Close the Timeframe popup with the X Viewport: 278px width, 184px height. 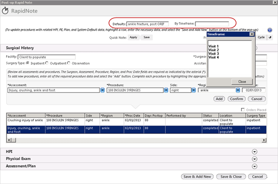click(x=251, y=34)
